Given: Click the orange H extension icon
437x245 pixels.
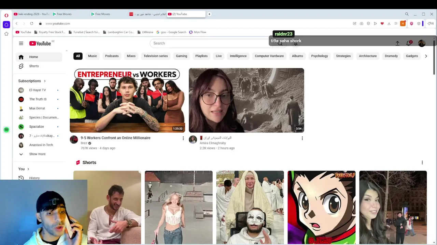Looking at the screenshot, I should [403, 23].
